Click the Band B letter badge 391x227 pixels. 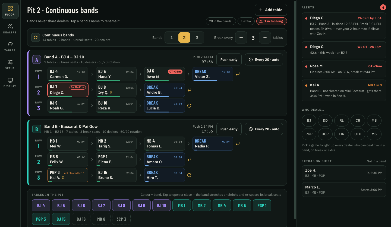[x=37, y=129]
